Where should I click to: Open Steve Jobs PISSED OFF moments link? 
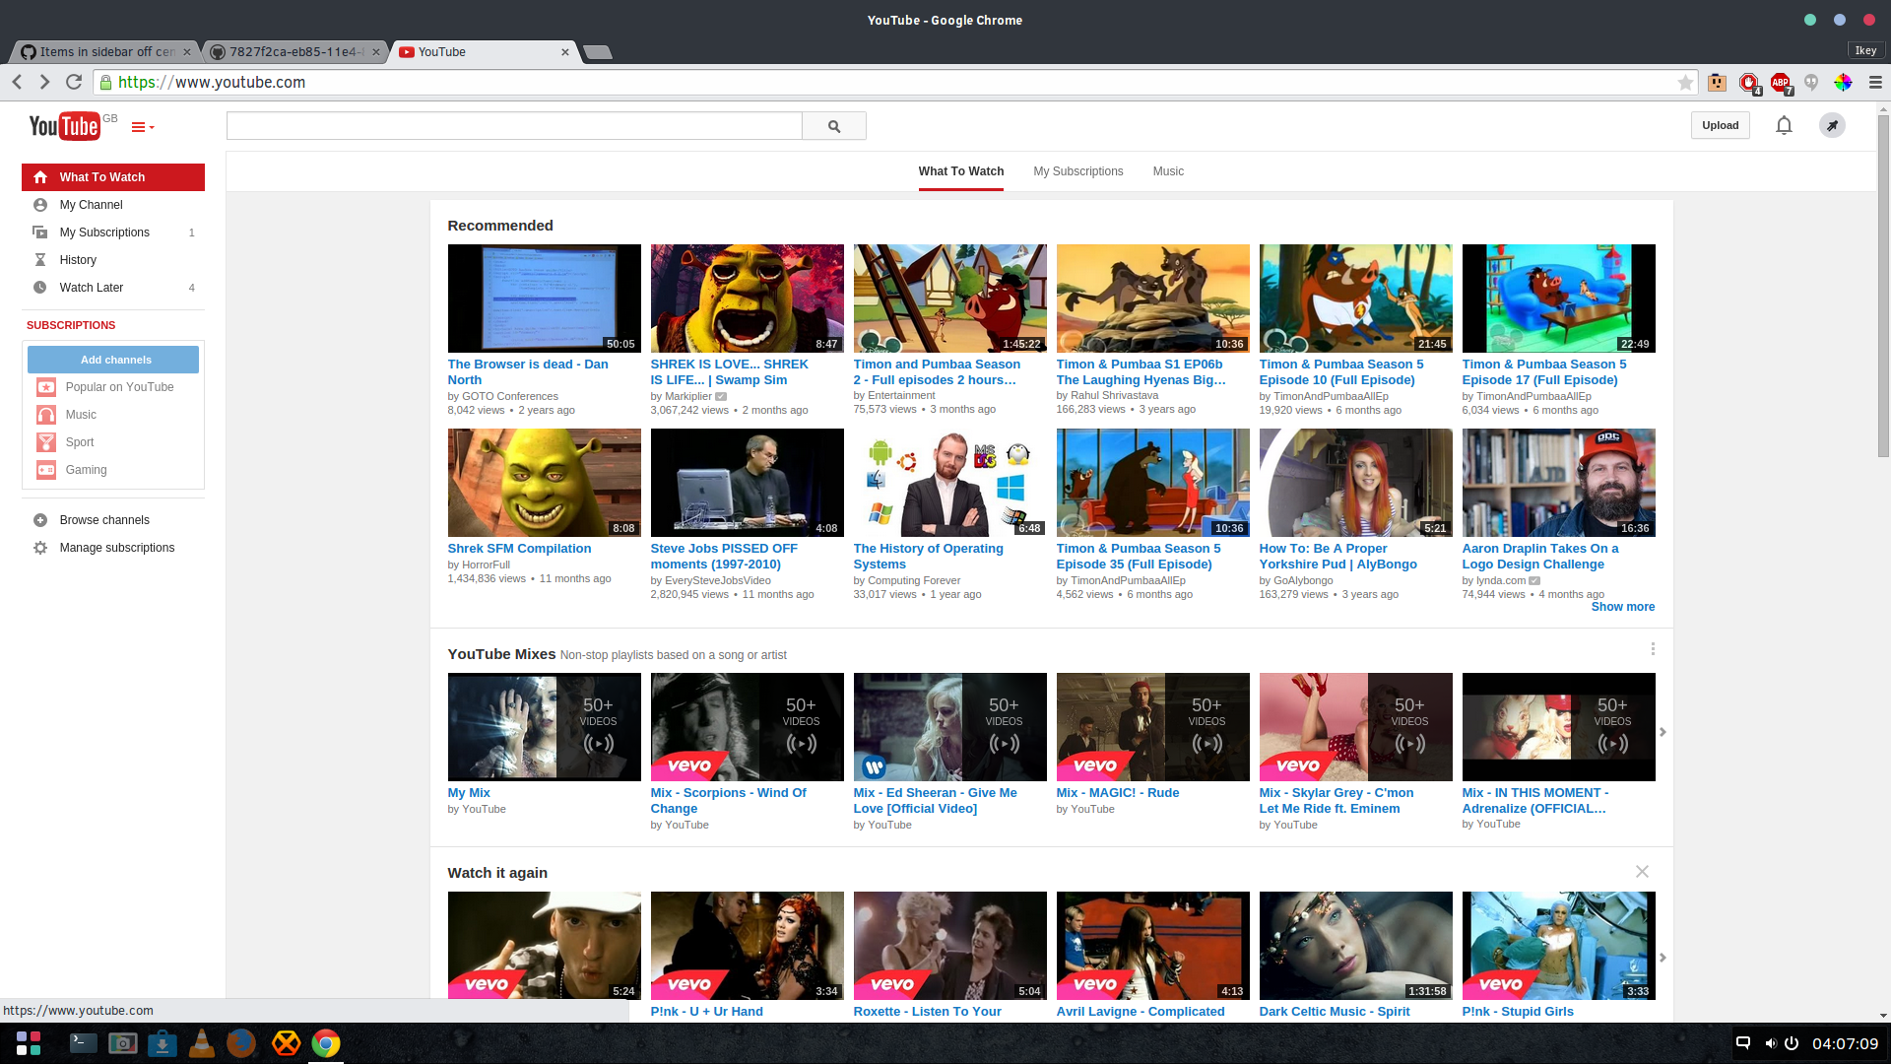724,557
